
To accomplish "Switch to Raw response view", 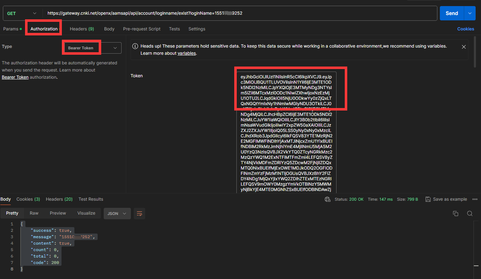I will click(34, 213).
